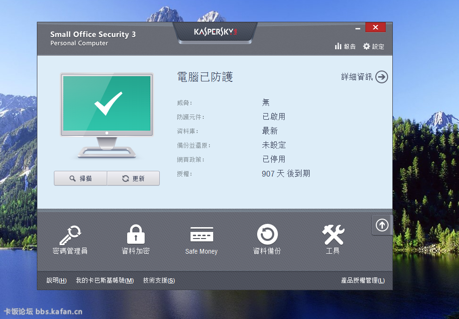Click the 電腦已防護 status heading
The width and height of the screenshot is (459, 319).
click(205, 77)
